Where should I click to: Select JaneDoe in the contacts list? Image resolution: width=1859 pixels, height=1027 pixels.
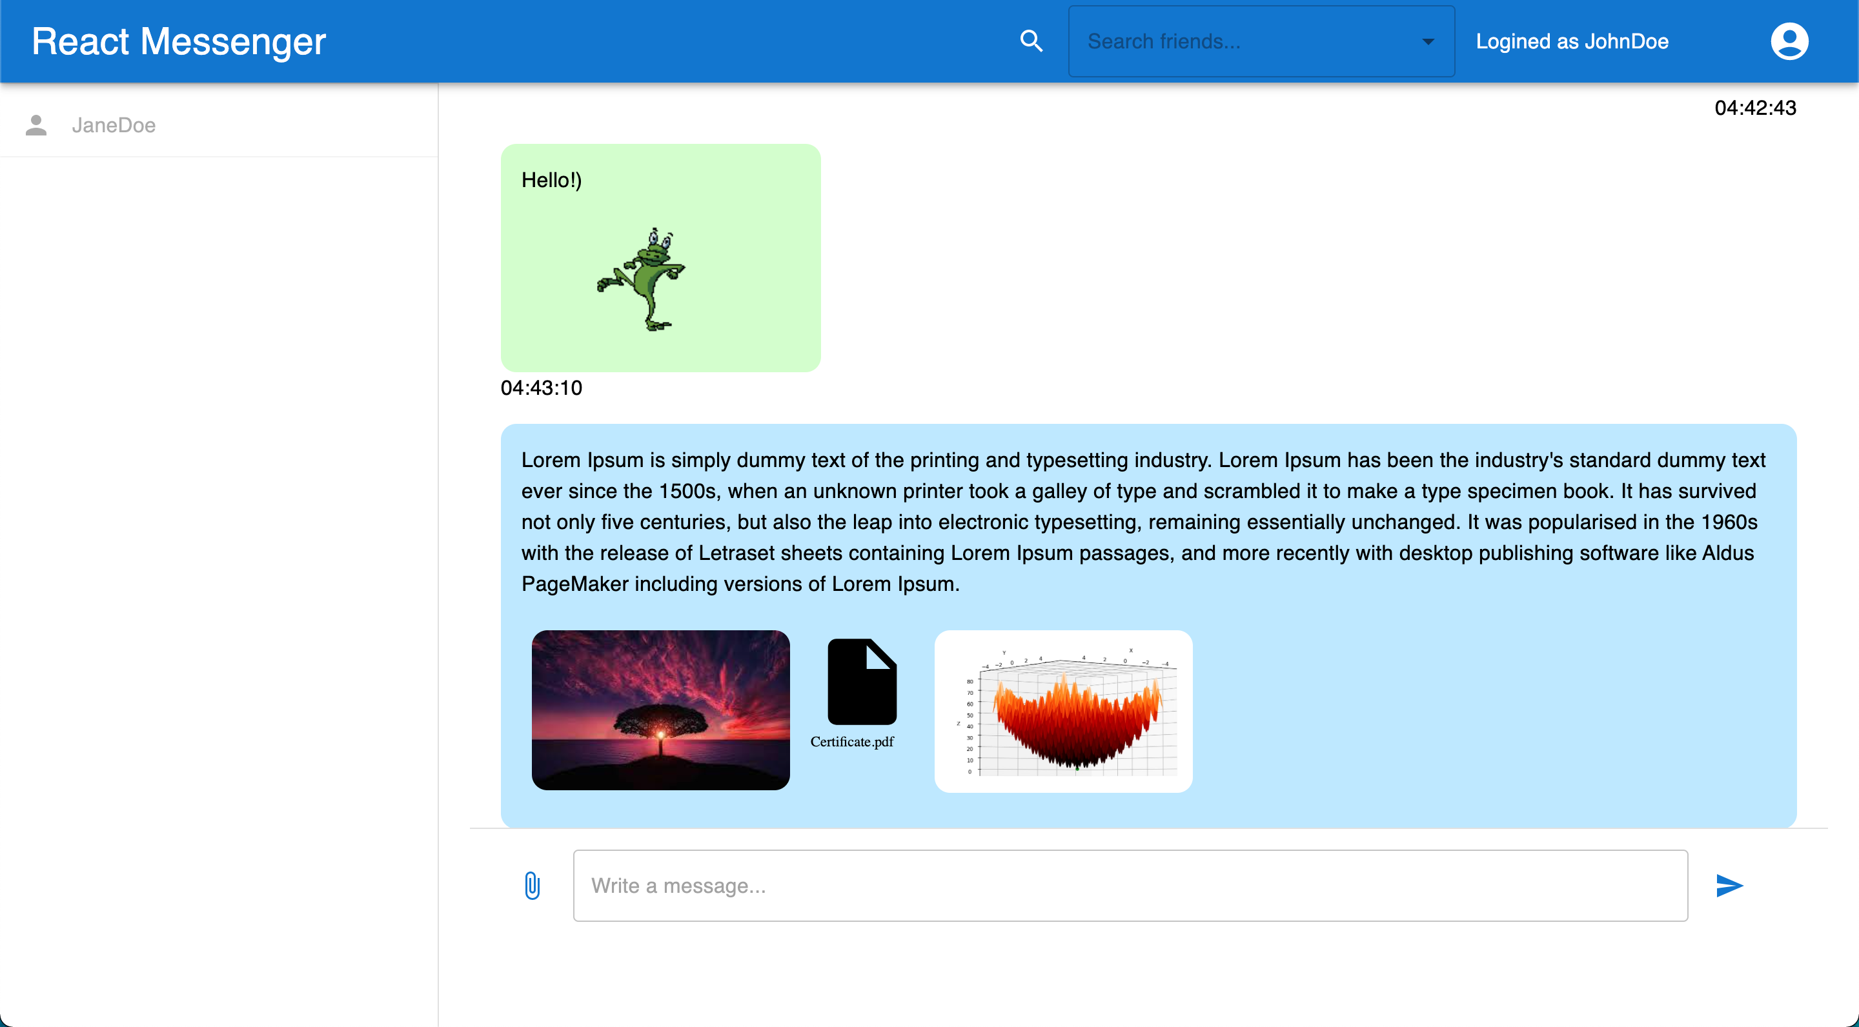click(x=219, y=125)
